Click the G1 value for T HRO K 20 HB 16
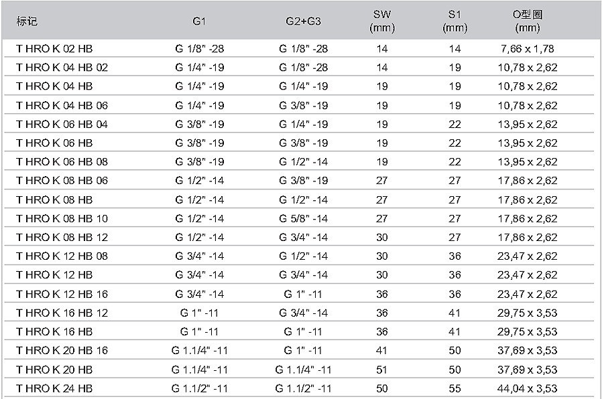This screenshot has height=399, width=602. click(x=199, y=350)
